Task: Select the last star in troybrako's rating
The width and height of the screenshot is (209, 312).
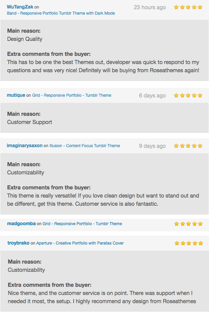Action: coord(199,243)
